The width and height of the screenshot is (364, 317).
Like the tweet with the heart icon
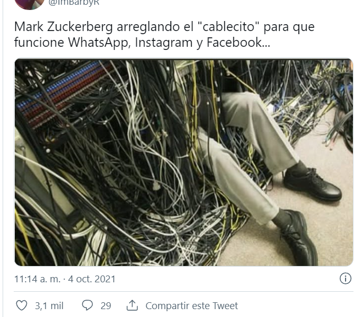(x=22, y=305)
